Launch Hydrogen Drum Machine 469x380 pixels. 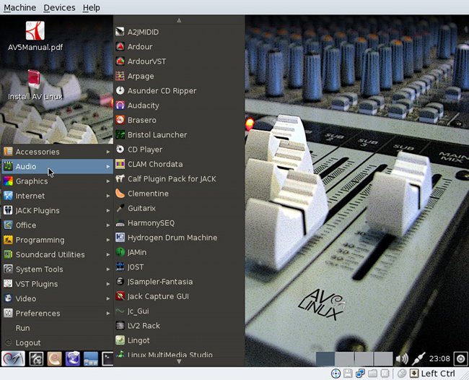click(179, 238)
